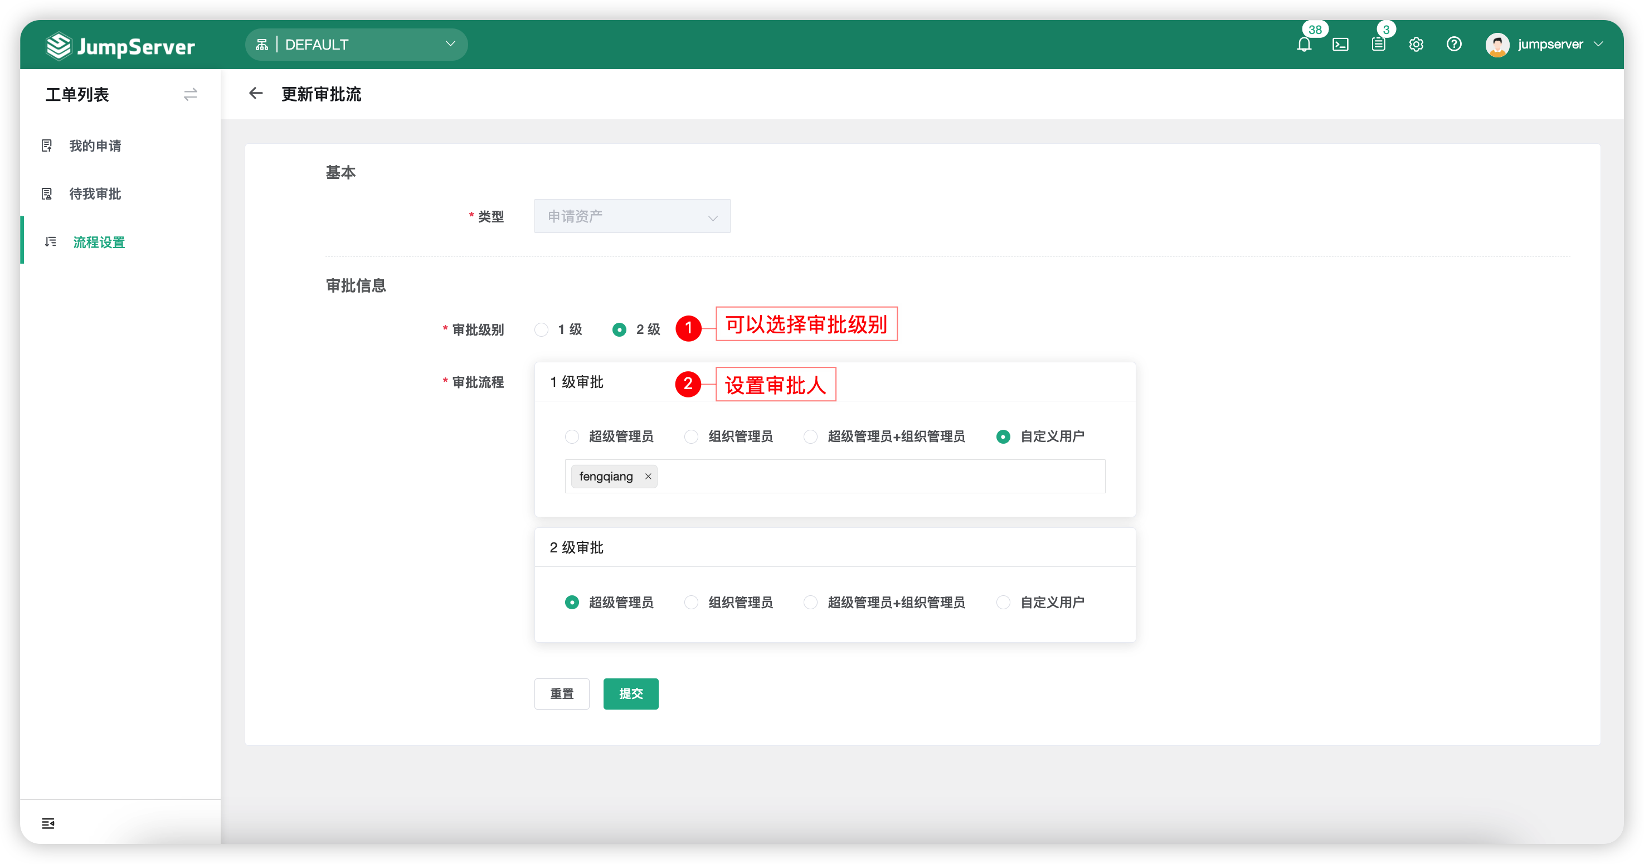This screenshot has width=1644, height=864.
Task: Click the fengqiang tag text
Action: point(606,477)
